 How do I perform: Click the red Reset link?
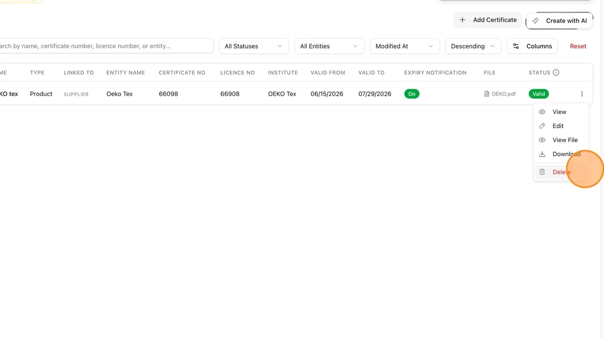578,46
